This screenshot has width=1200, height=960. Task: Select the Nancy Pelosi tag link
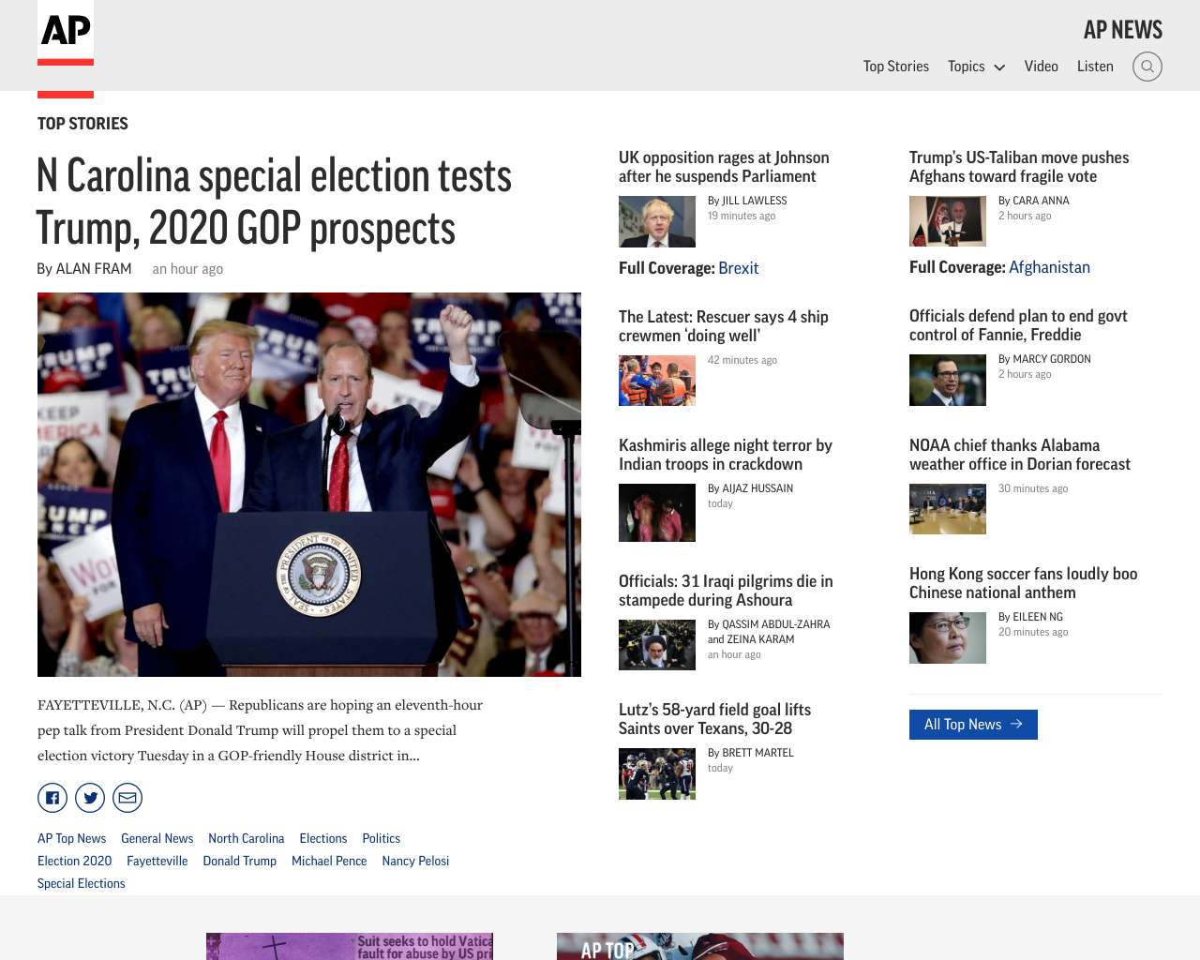[415, 861]
